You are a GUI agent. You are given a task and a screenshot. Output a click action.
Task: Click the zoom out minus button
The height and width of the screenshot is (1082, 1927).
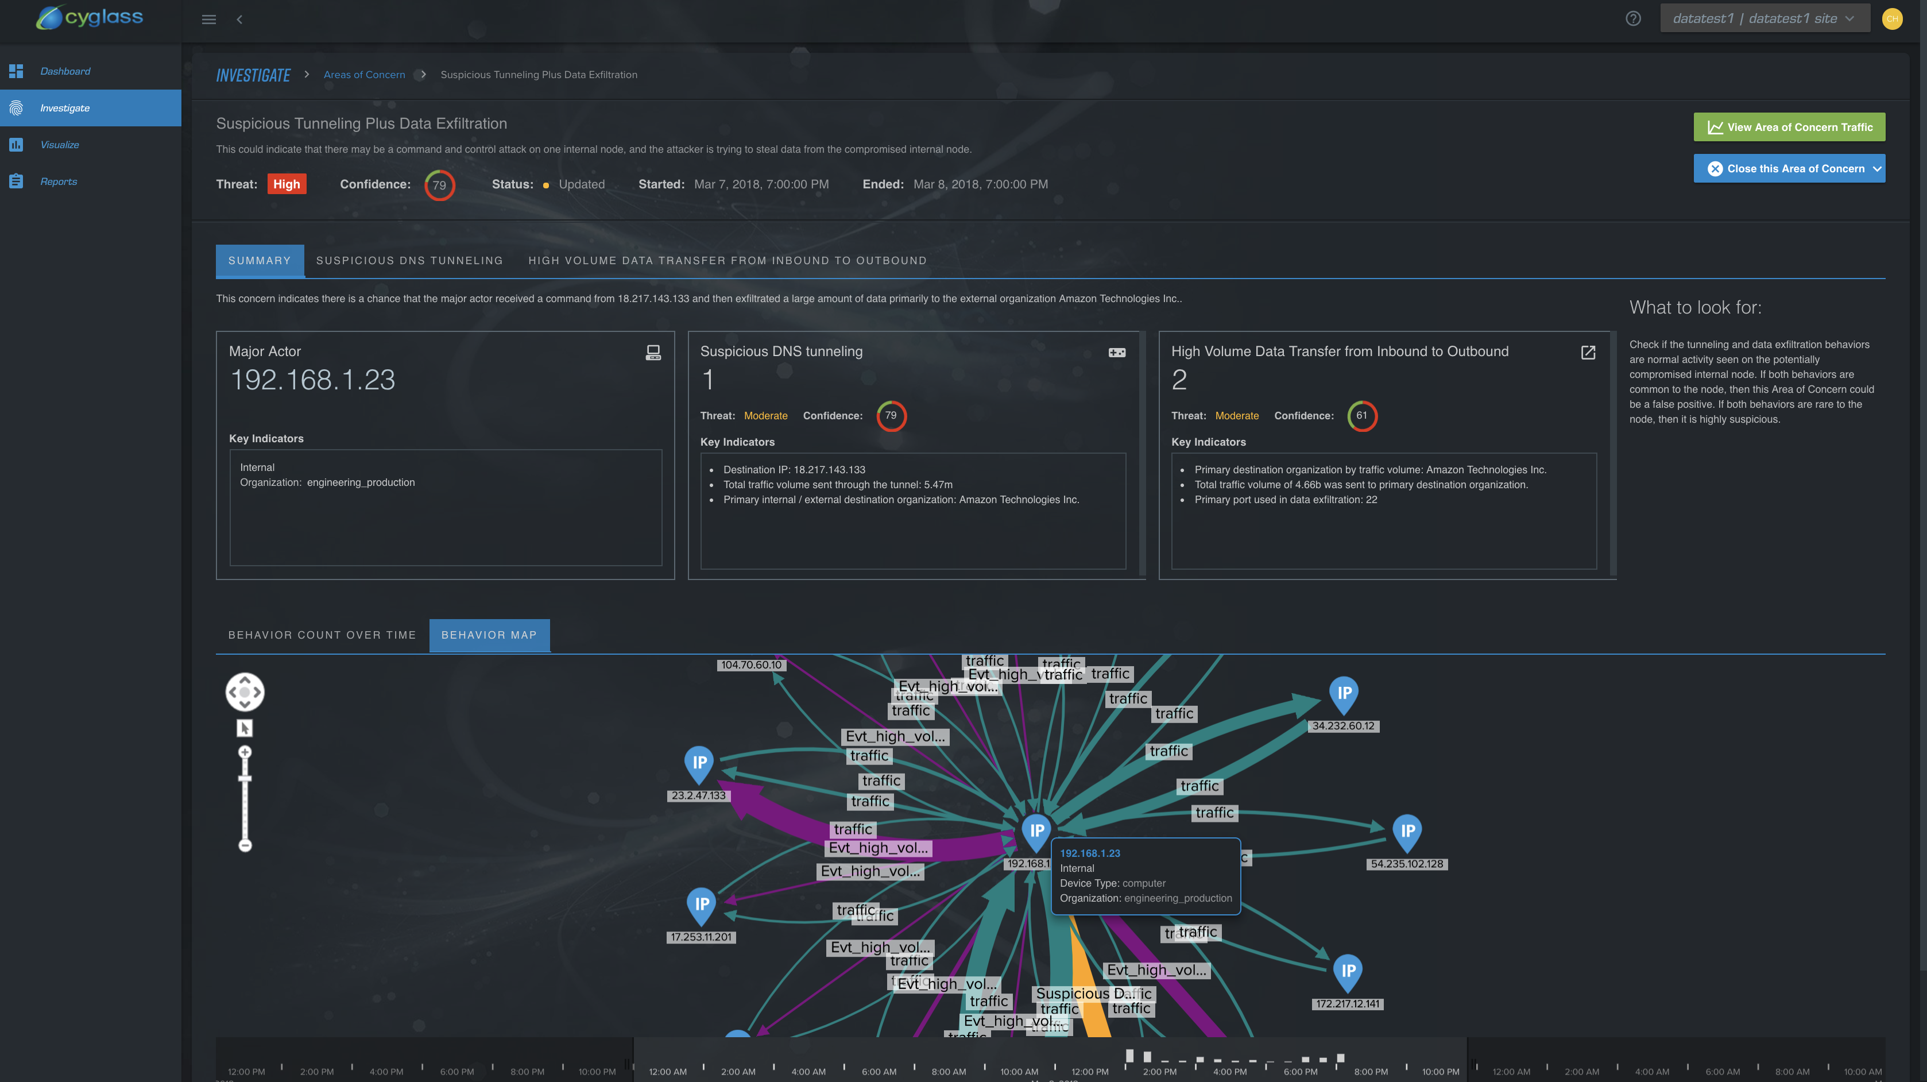coord(245,845)
